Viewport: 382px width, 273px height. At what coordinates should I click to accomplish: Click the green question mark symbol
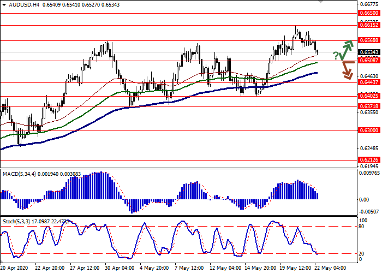[336, 55]
